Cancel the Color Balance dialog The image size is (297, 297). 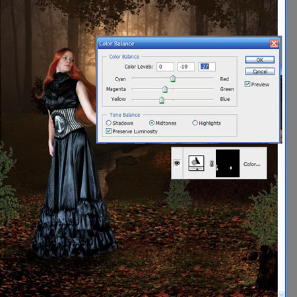coord(259,71)
